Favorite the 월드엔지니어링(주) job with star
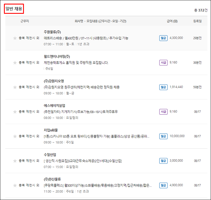 pyautogui.click(x=15, y=62)
